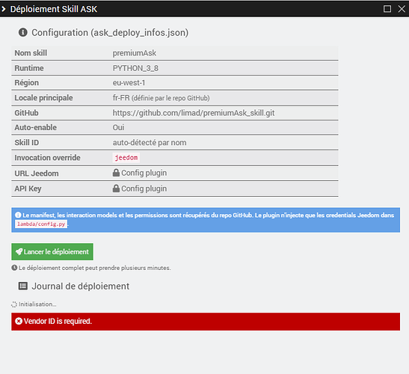Viewport: 409px width, 374px height.
Task: Click the spinner icon next to Initialisation
Action: point(14,304)
